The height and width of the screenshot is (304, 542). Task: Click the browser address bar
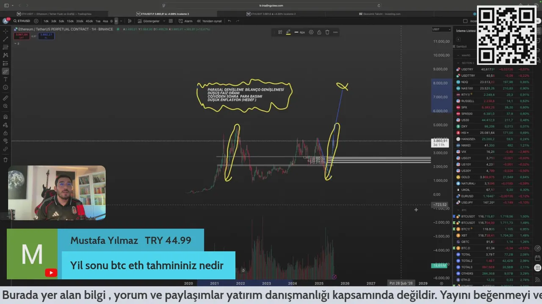[271, 5]
